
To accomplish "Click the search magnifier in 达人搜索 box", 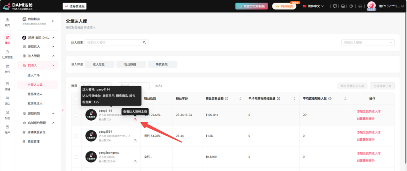I will 144,43.
